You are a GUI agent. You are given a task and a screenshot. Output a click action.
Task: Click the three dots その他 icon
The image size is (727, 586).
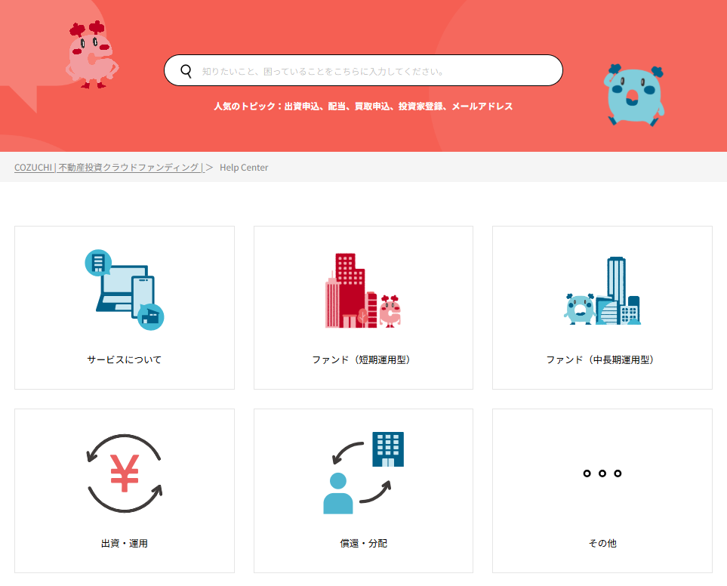[x=602, y=473]
